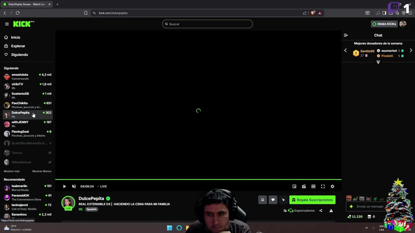Show next top donors leaderboard
The width and height of the screenshot is (415, 233).
click(x=411, y=50)
